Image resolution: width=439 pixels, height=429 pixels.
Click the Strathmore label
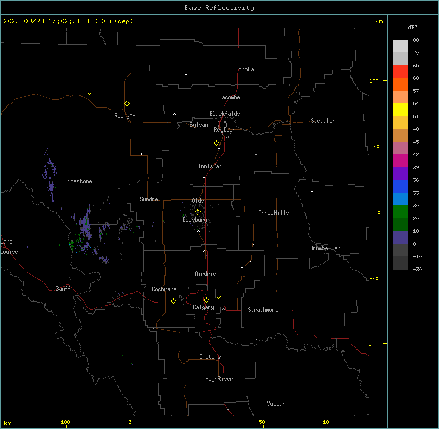click(263, 310)
